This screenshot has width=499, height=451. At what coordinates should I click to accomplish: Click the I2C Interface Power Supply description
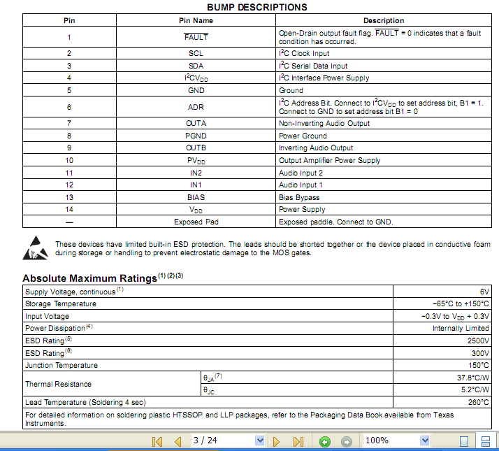pos(324,78)
